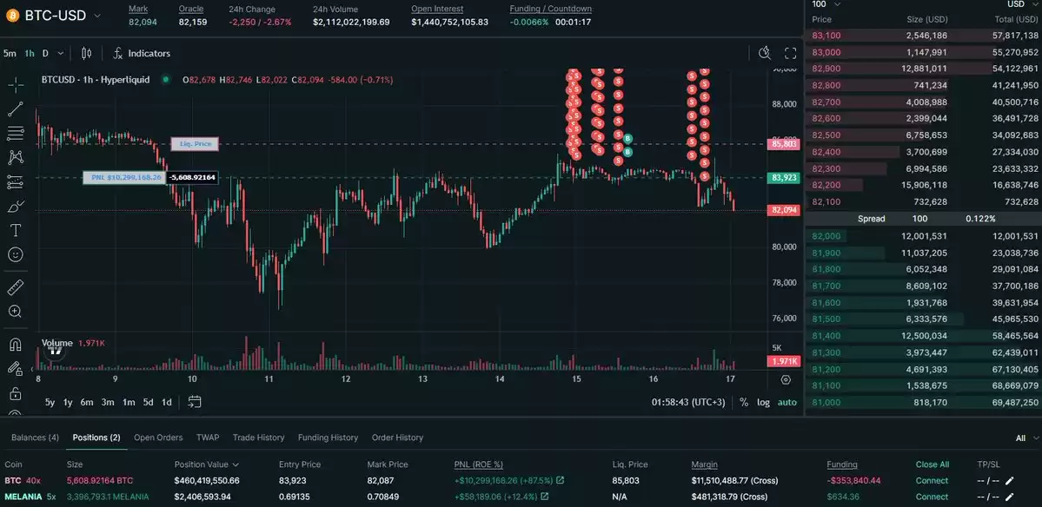
Task: Set chart range to 5y
Action: coord(50,402)
